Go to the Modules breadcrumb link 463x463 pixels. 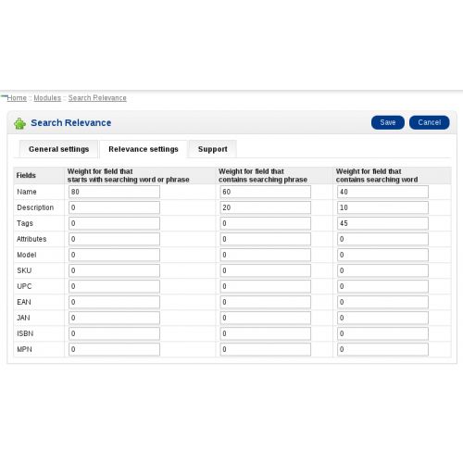47,98
